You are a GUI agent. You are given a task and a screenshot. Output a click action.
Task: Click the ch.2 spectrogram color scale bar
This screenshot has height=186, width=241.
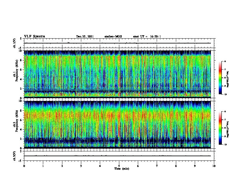(220, 128)
